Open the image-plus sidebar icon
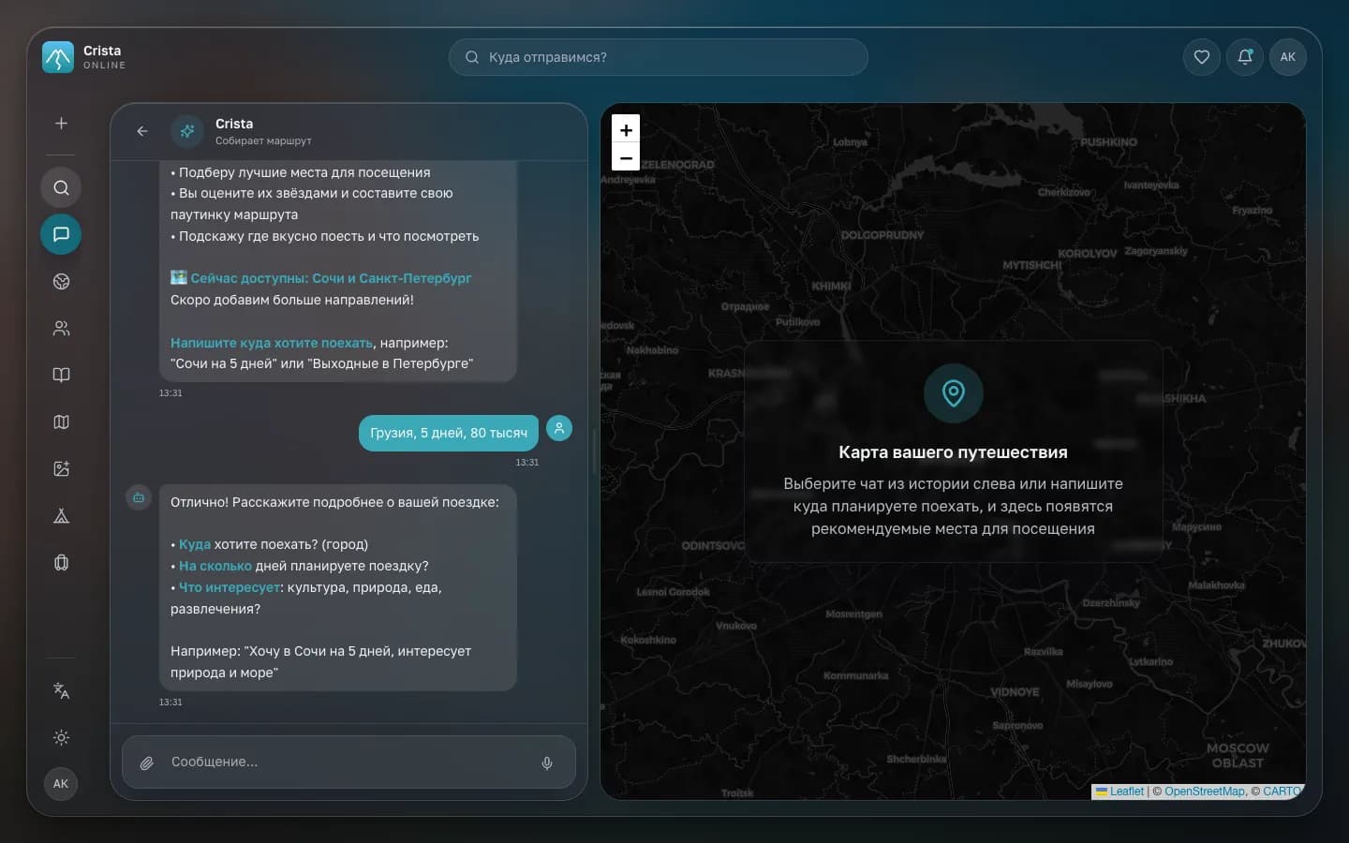The width and height of the screenshot is (1349, 843). [61, 468]
